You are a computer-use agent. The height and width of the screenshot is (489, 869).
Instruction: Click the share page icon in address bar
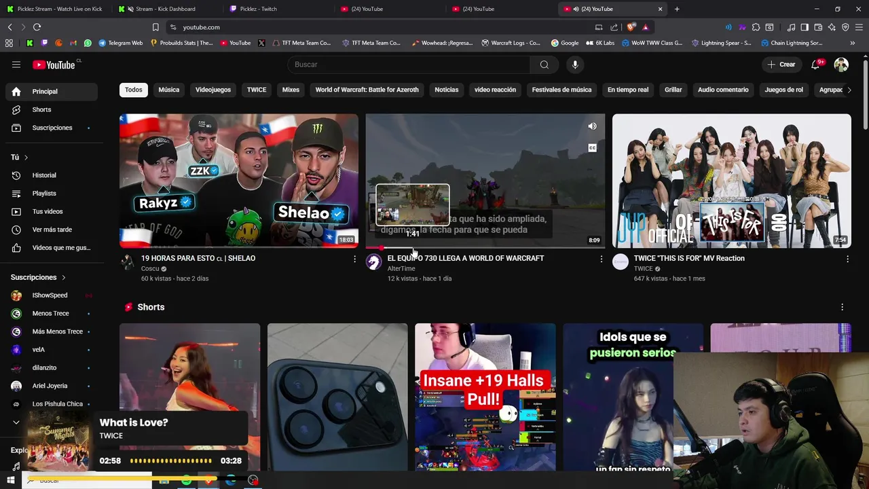614,27
